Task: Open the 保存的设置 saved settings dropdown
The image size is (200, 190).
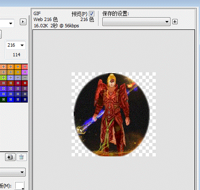Action: coord(136,22)
